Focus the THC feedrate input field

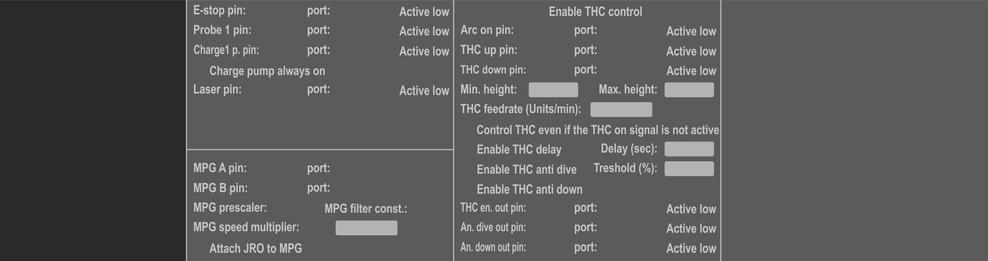pos(621,109)
